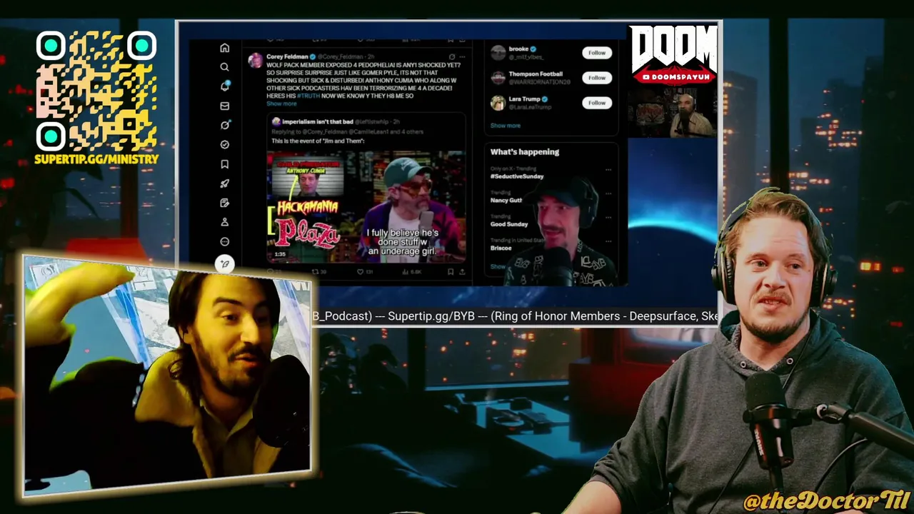Click Show more in Corey Feldman's tweet
The height and width of the screenshot is (514, 914).
[x=281, y=104]
